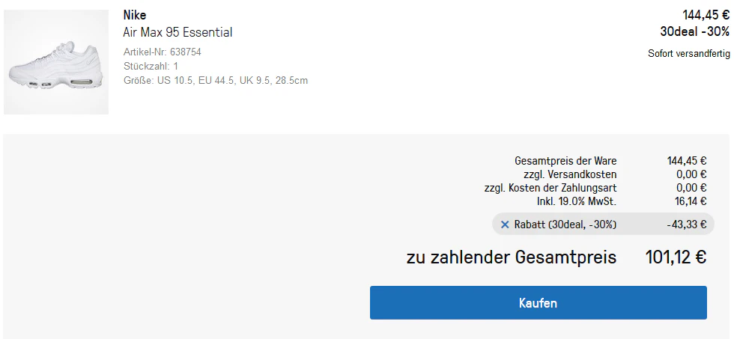
Task: Click the Sofort versandfertig availability text
Action: pyautogui.click(x=689, y=54)
